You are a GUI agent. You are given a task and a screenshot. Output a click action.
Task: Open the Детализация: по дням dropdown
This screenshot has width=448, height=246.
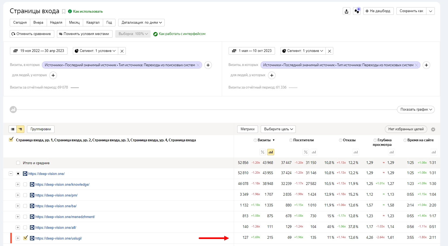[141, 23]
